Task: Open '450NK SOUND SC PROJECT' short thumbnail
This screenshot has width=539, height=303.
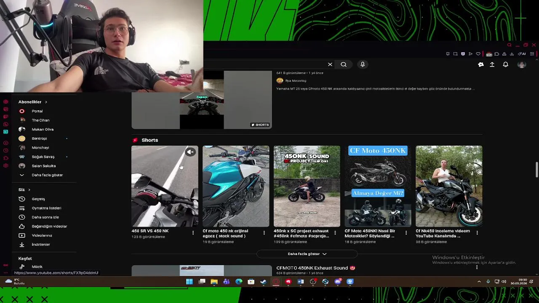Action: point(307,186)
